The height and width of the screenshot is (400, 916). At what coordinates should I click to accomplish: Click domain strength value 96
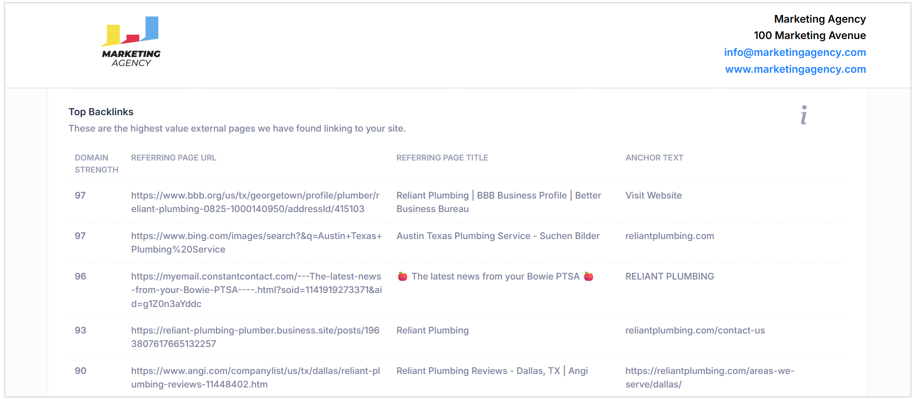81,276
